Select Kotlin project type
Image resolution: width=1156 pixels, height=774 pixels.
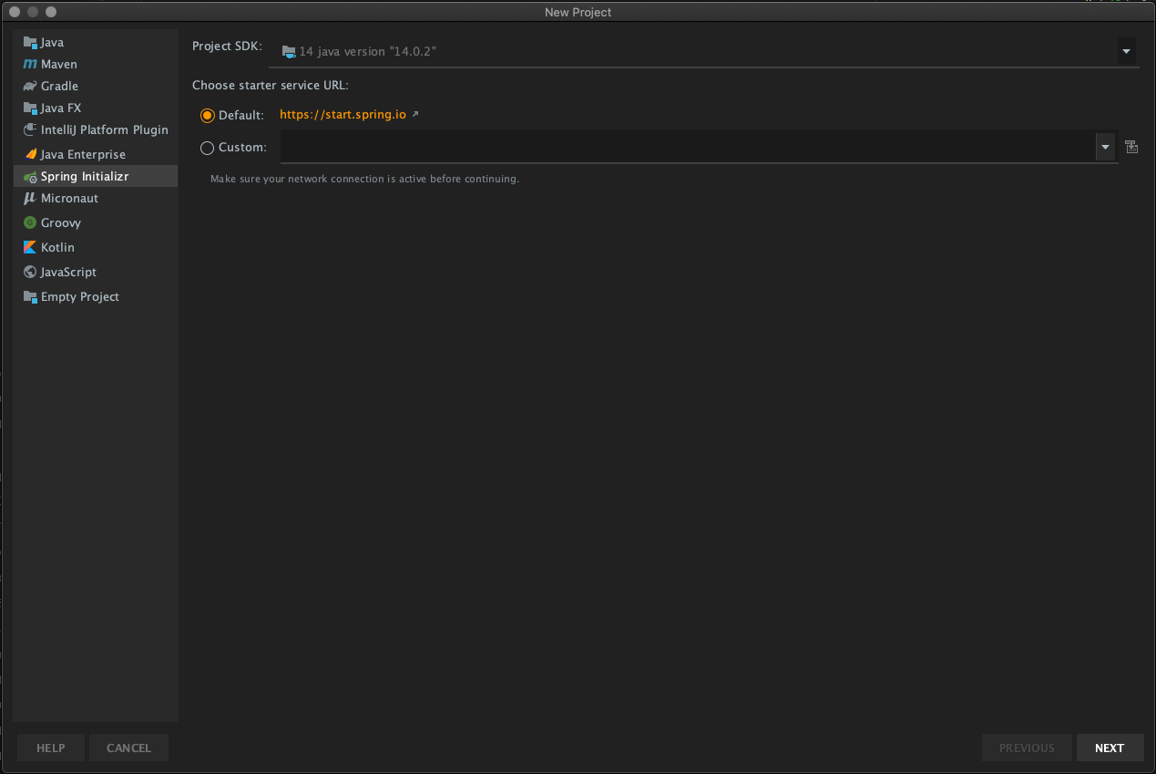[96, 247]
